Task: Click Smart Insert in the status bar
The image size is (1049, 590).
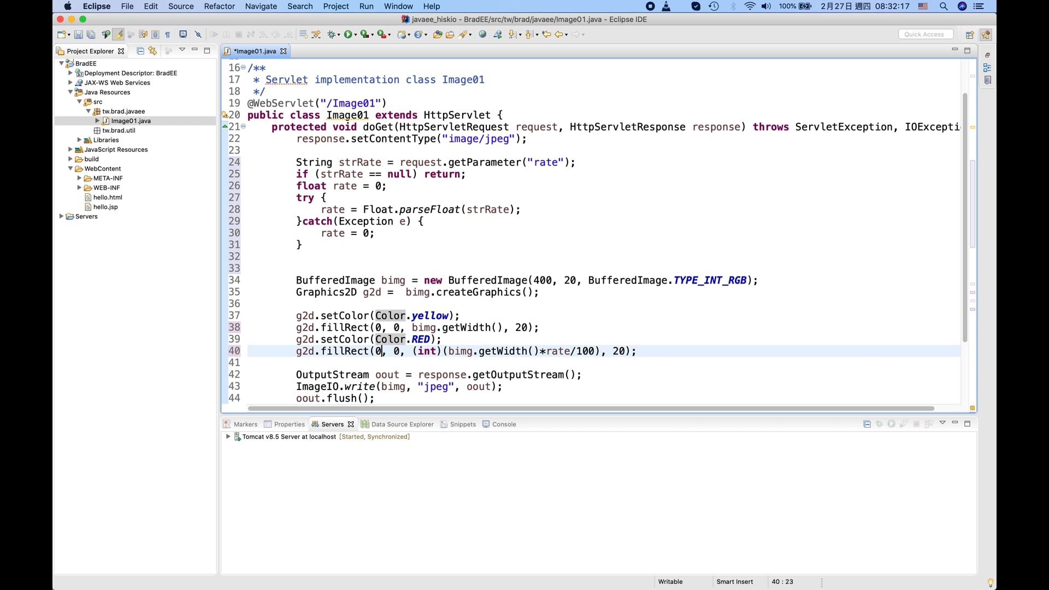Action: tap(734, 581)
